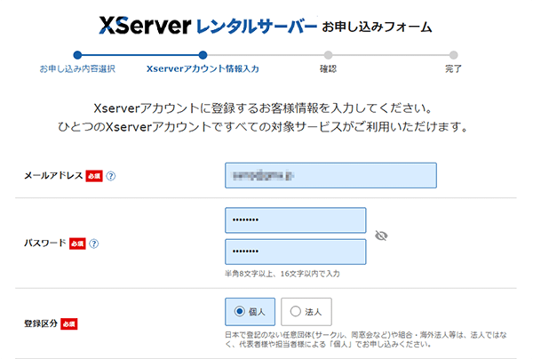Toggle password visibility with the eye icon
This screenshot has height=359, width=533.
click(x=383, y=235)
